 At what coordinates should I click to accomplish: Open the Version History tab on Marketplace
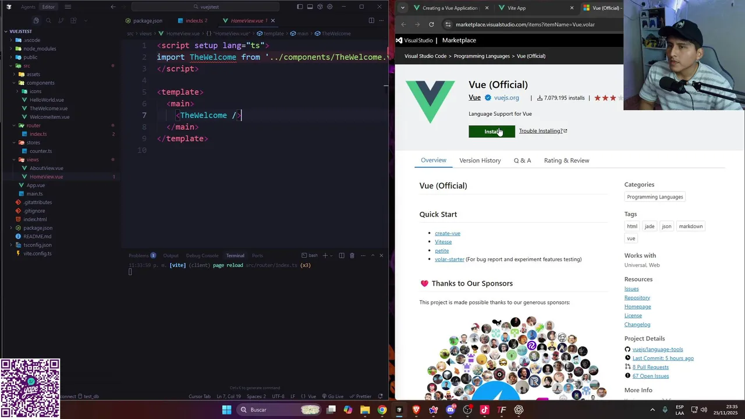(480, 161)
